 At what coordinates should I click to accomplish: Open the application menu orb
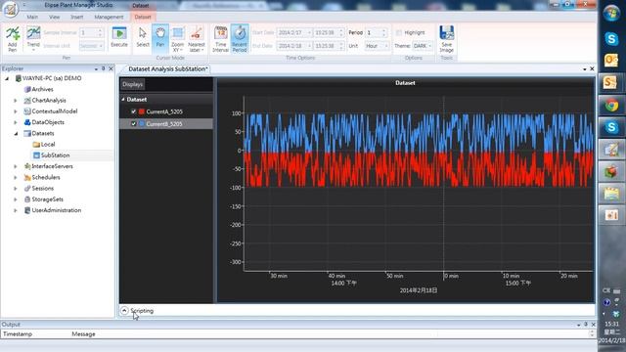pyautogui.click(x=10, y=9)
